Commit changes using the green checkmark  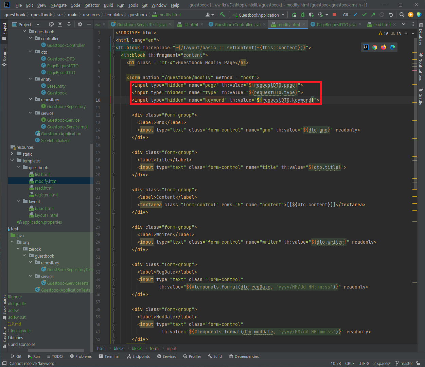click(x=365, y=15)
